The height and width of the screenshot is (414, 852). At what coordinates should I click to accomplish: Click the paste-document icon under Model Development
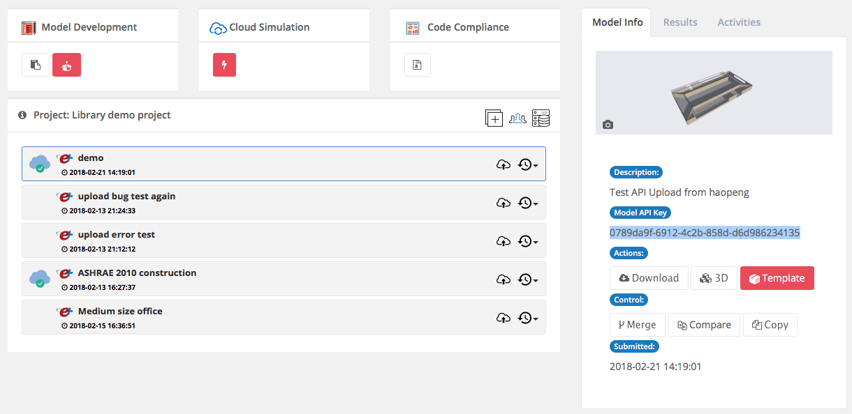[35, 65]
